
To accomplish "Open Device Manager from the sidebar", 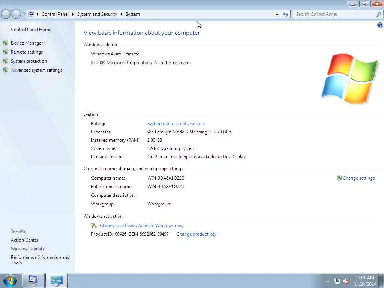I will (27, 43).
